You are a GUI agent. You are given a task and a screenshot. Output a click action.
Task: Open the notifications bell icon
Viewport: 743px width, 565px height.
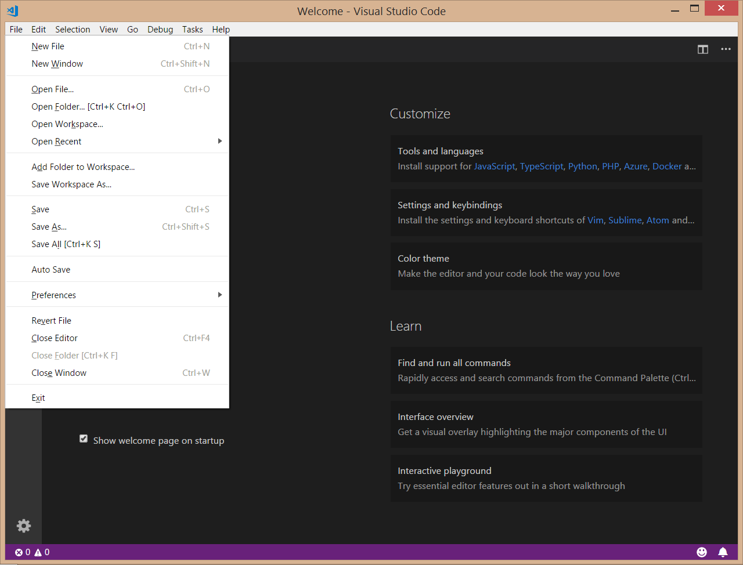(723, 552)
